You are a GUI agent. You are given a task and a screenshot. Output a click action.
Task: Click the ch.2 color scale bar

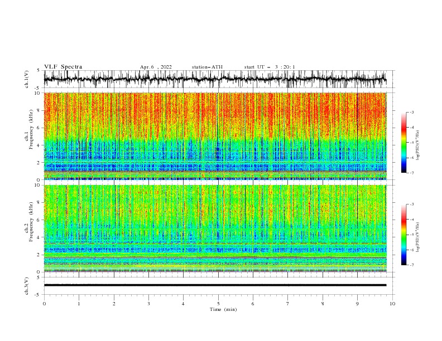tap(403, 235)
